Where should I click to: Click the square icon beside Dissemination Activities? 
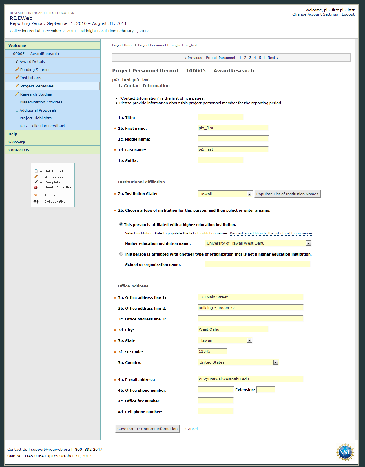coord(17,102)
